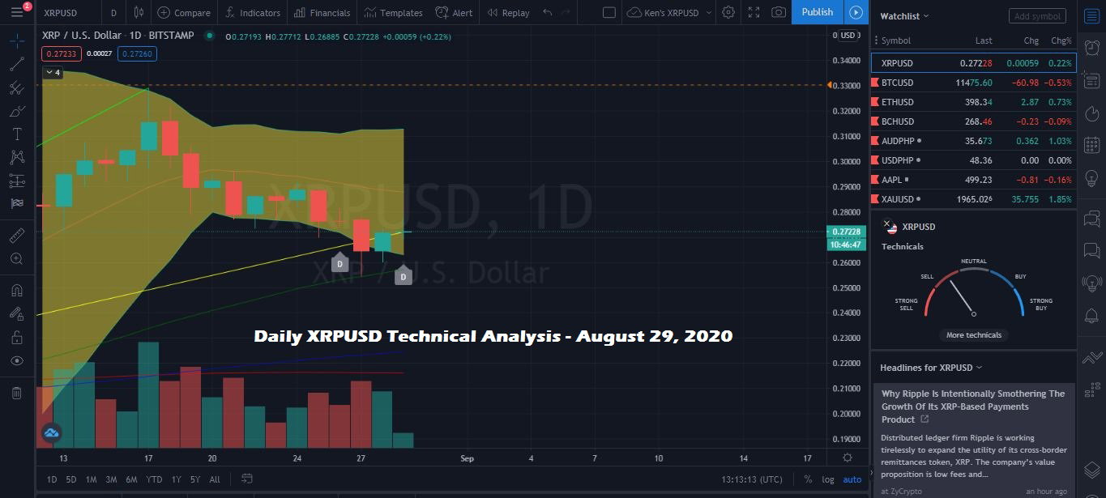The width and height of the screenshot is (1106, 498).
Task: Open More technicals link
Action: [974, 335]
